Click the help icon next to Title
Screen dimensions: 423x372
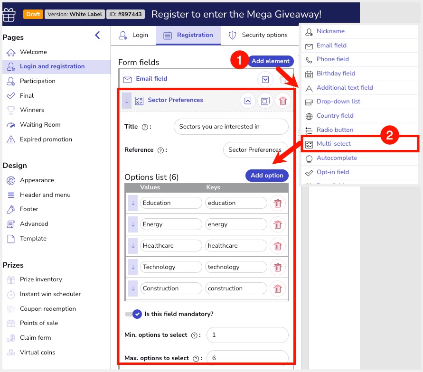click(145, 127)
